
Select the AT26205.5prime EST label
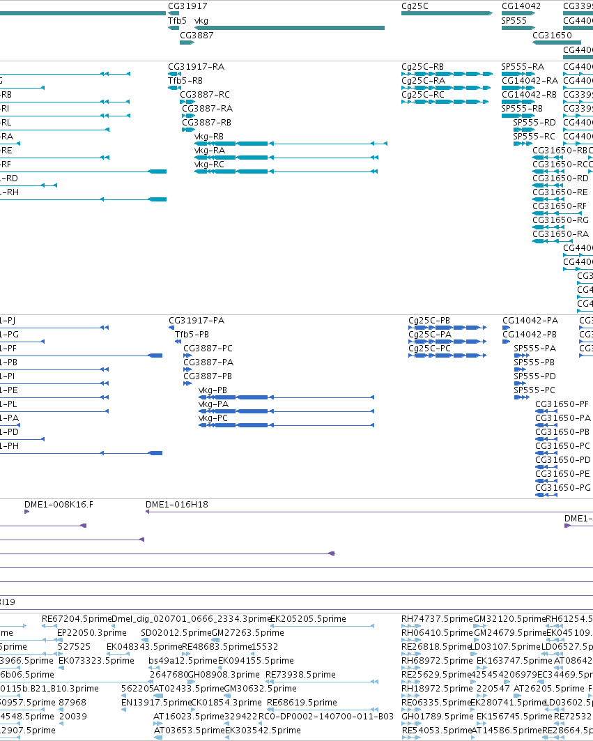tap(549, 689)
